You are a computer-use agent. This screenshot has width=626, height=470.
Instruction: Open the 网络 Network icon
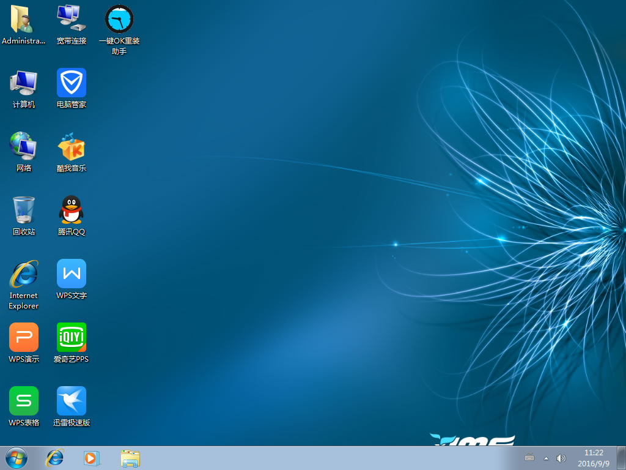click(x=23, y=148)
